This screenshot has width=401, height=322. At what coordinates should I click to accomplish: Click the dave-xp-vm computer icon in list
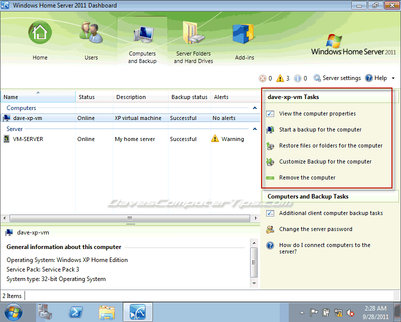(7, 118)
